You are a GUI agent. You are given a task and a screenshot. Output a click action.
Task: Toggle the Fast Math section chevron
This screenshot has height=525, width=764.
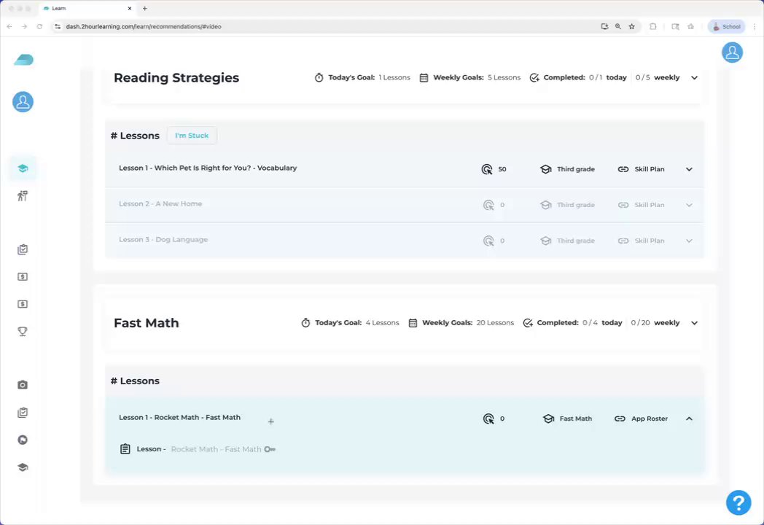click(694, 323)
